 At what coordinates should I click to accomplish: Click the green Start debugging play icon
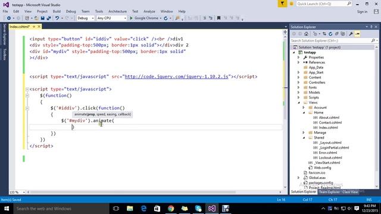[x=131, y=18]
